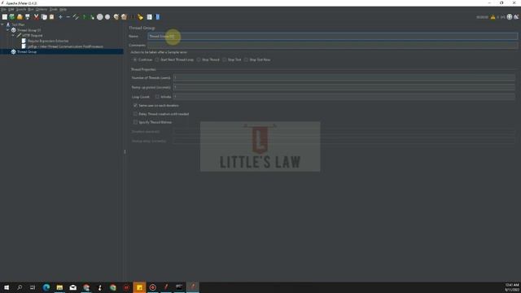Open the Help menu
Screen dimensions: 521x293
63,9
